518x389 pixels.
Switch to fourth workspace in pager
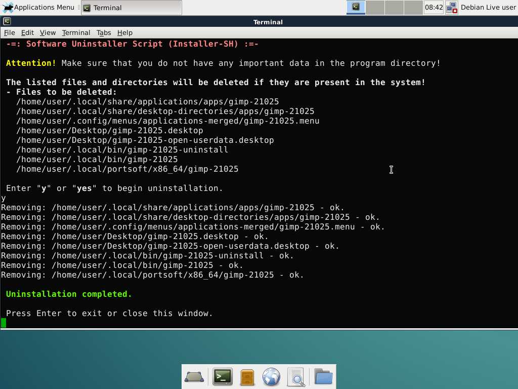(413, 7)
